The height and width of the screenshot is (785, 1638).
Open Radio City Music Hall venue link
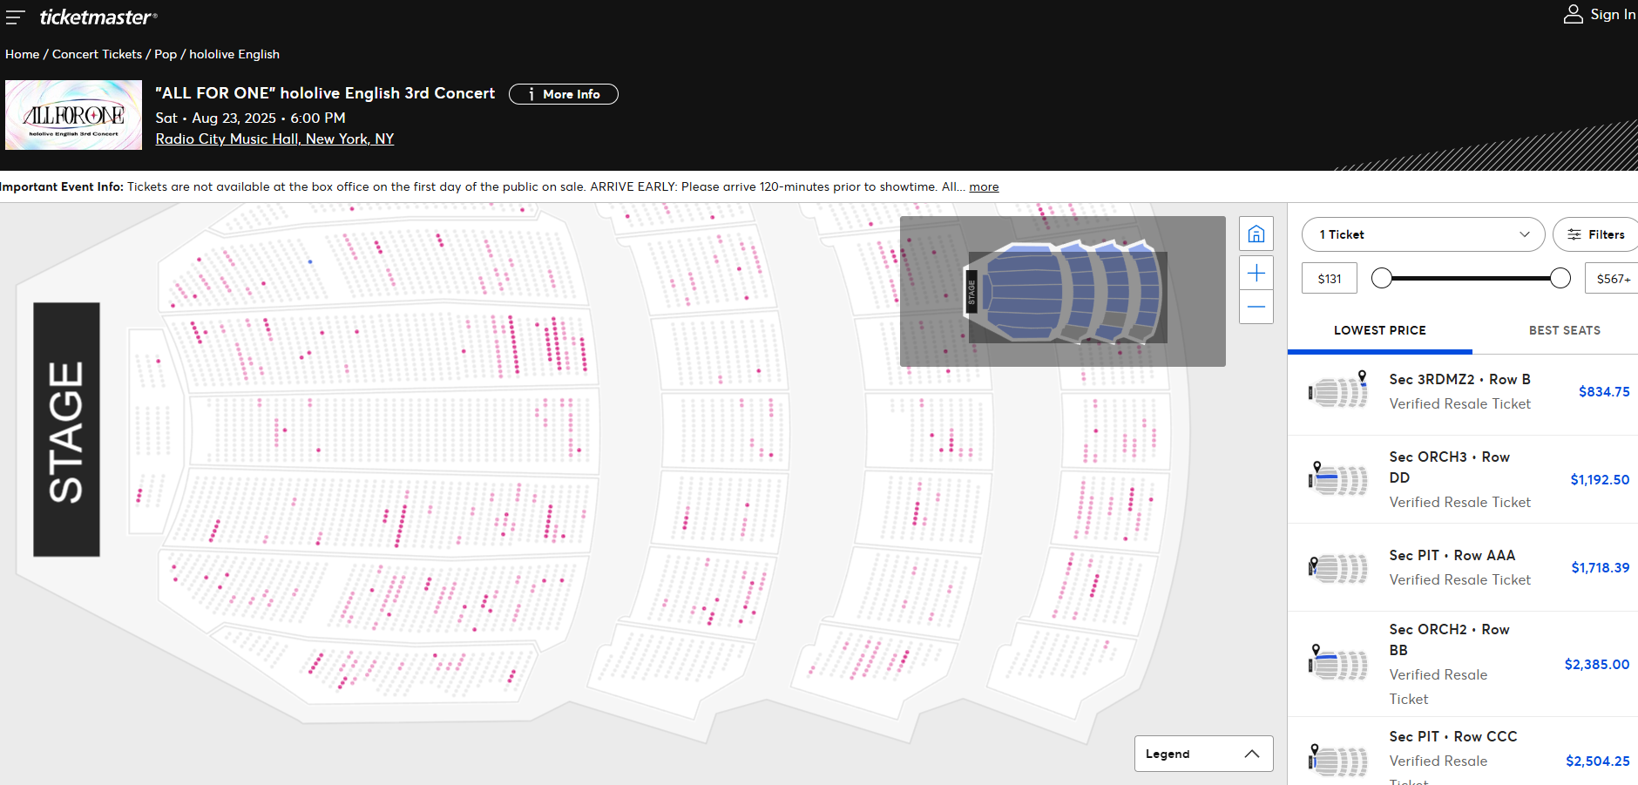[x=274, y=139]
